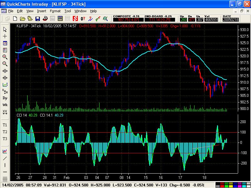Click the CCI 14 indicator label
The image size is (251, 188).
(22, 115)
